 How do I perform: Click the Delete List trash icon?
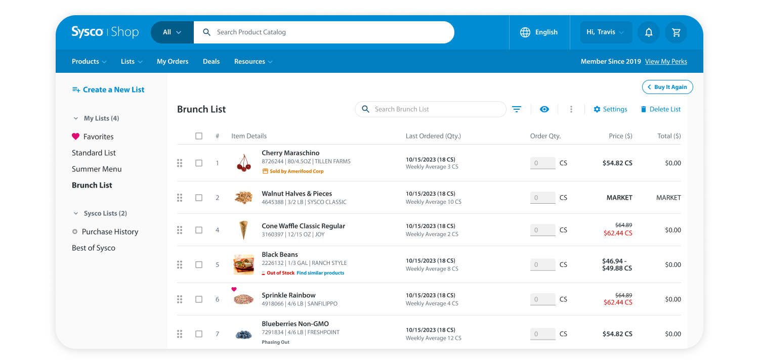click(644, 109)
